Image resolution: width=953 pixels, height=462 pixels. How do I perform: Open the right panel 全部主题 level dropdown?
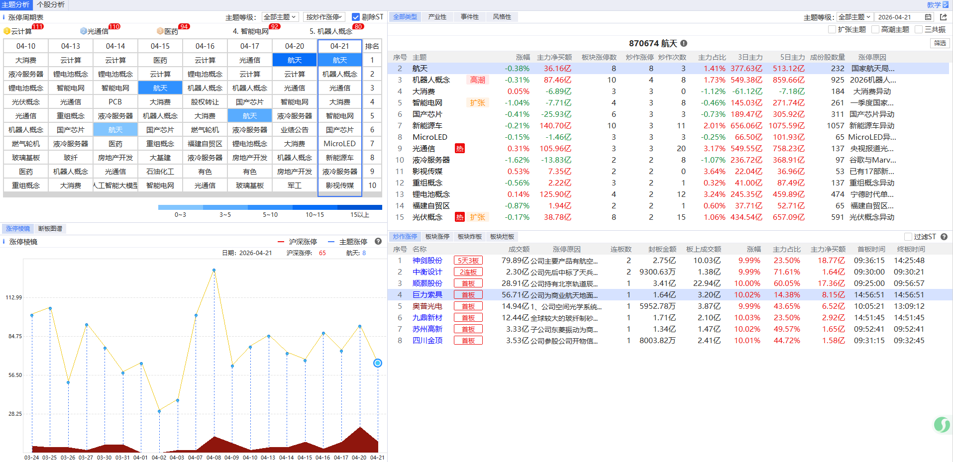click(854, 17)
